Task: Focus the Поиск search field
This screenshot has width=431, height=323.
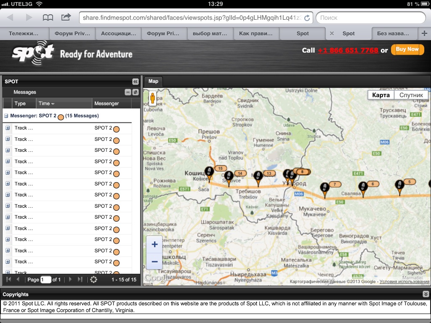Action: [370, 18]
